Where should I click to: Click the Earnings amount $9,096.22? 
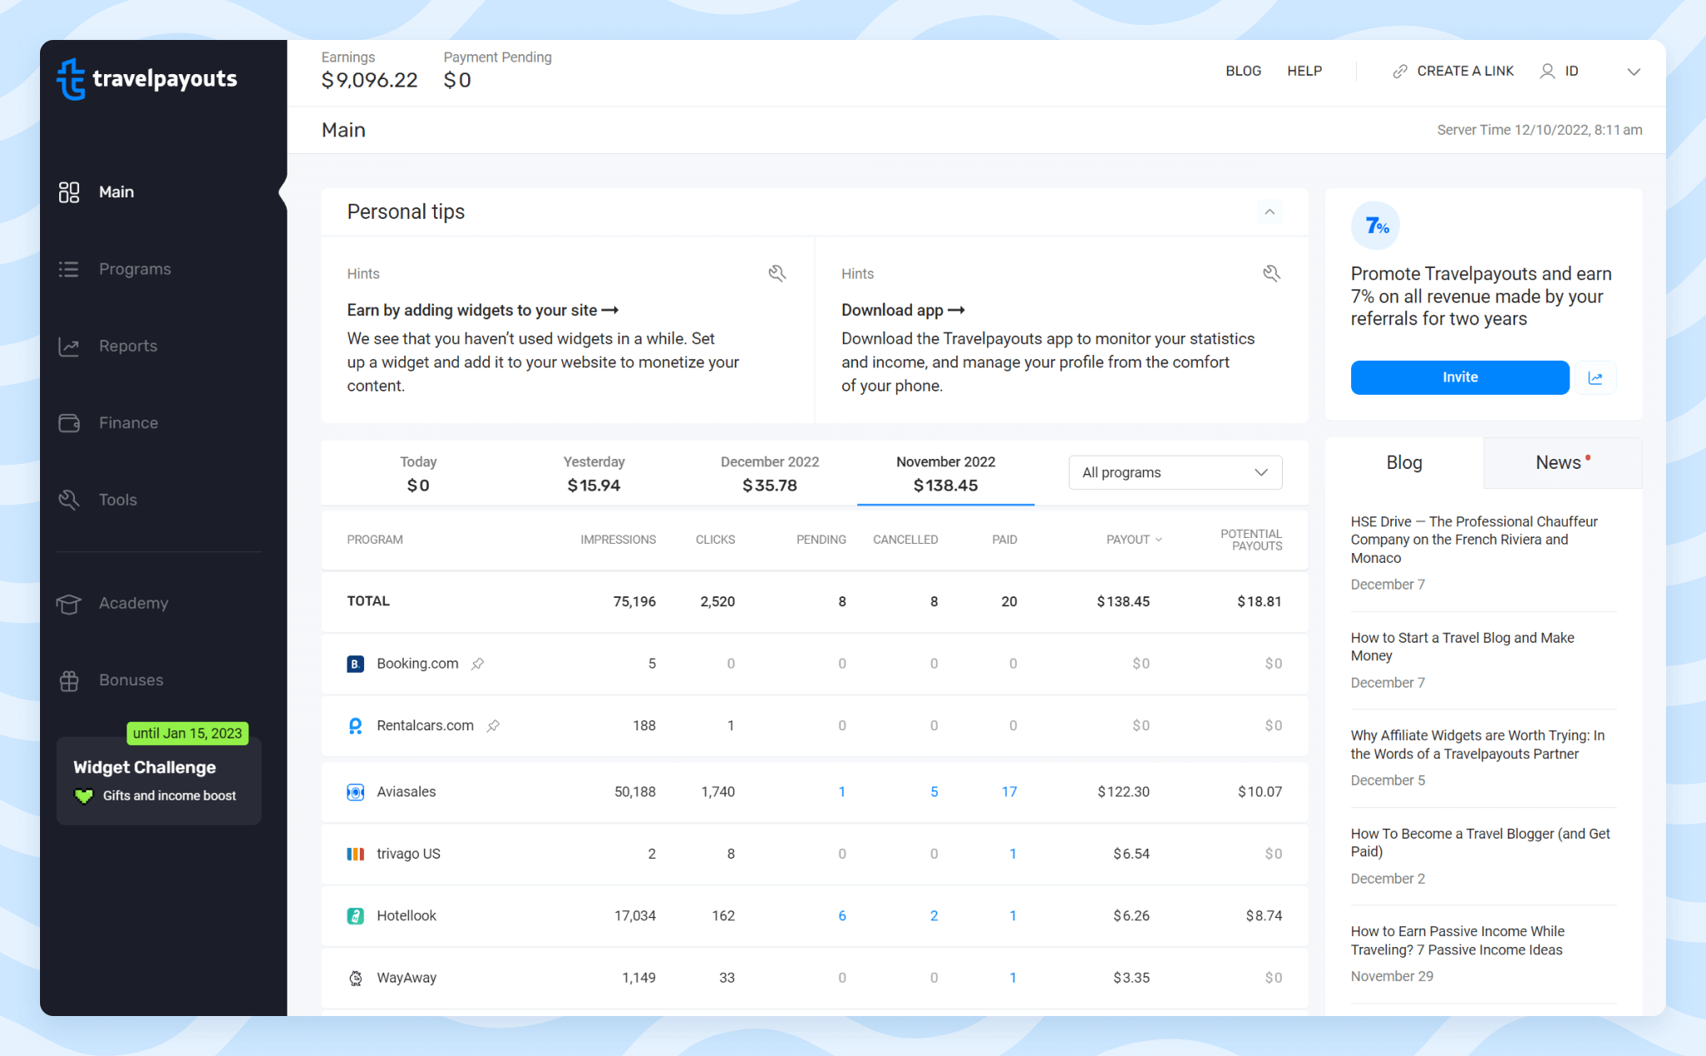370,81
